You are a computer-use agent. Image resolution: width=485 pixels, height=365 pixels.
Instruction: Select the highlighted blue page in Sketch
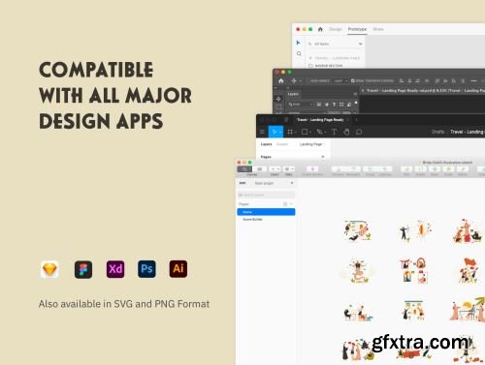coord(266,212)
